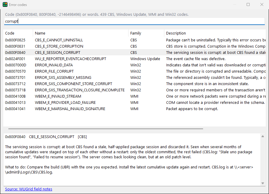
Task: Focus the search box containing 'corrupt'
Action: [134, 21]
